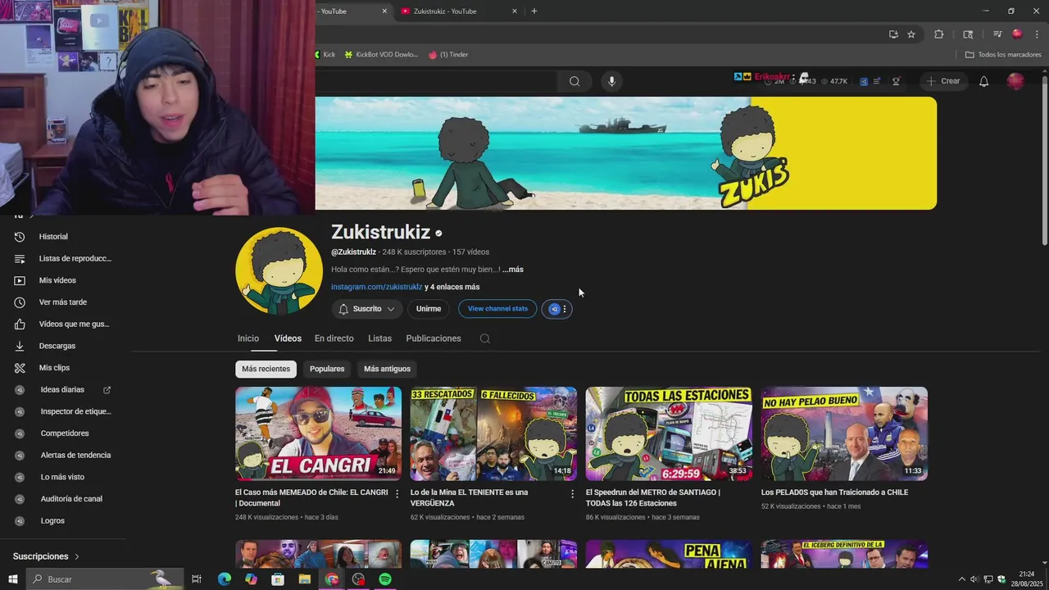Open the Speedrun del Metro video thumbnail
Viewport: 1049px width, 590px height.
(x=669, y=433)
